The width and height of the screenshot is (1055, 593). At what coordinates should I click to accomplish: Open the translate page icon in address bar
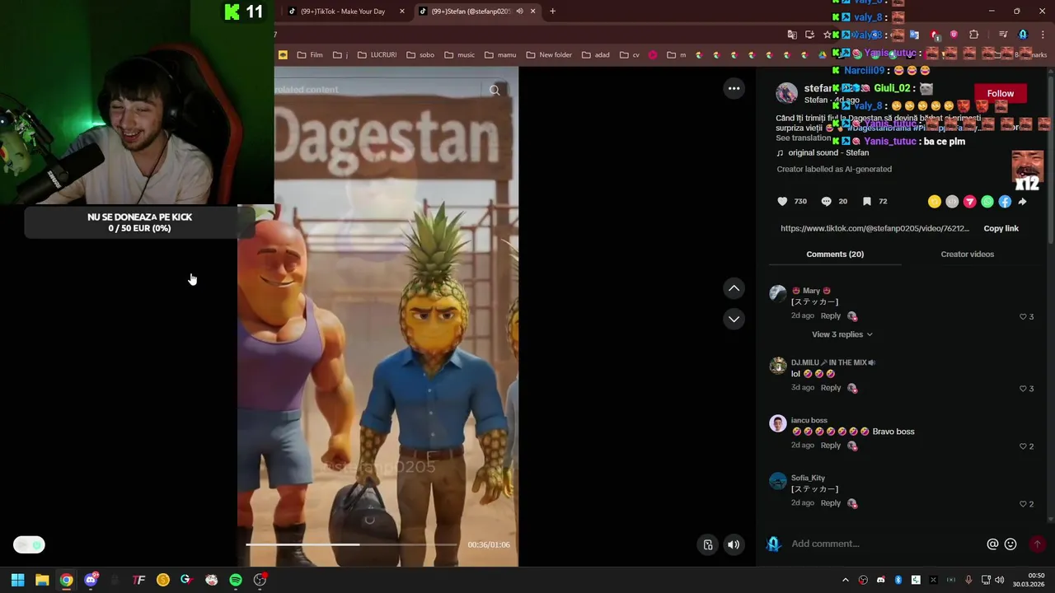click(x=792, y=35)
